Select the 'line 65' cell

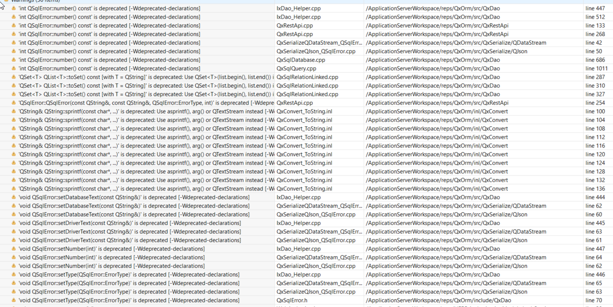[x=593, y=283]
